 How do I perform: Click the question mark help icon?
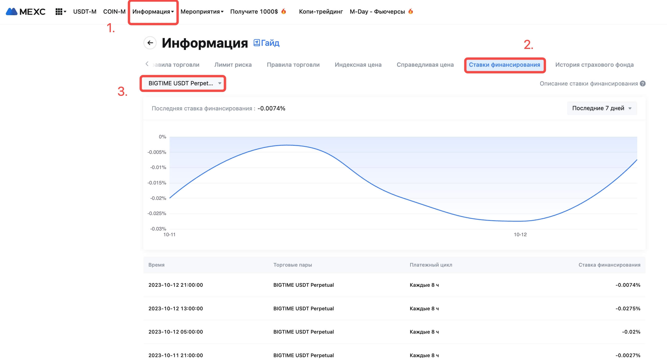(x=643, y=83)
